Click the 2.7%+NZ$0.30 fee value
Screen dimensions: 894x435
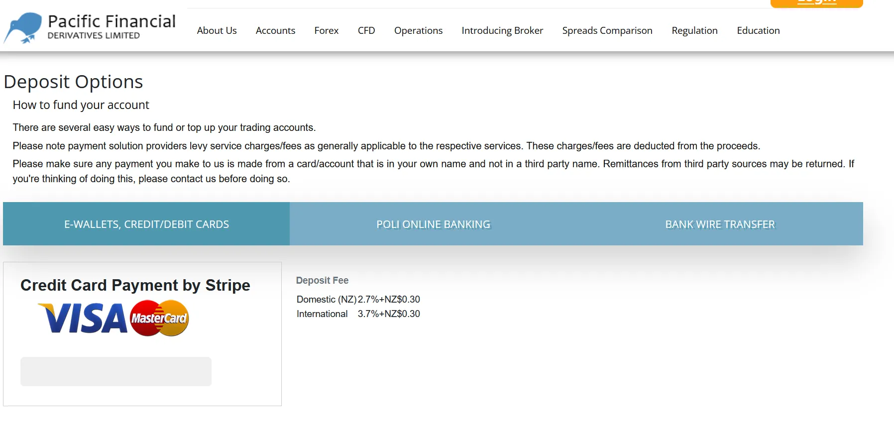[x=389, y=299]
